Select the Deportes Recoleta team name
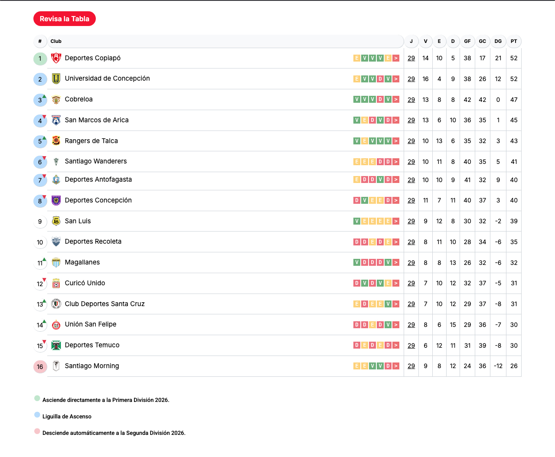555x457 pixels. coord(93,242)
